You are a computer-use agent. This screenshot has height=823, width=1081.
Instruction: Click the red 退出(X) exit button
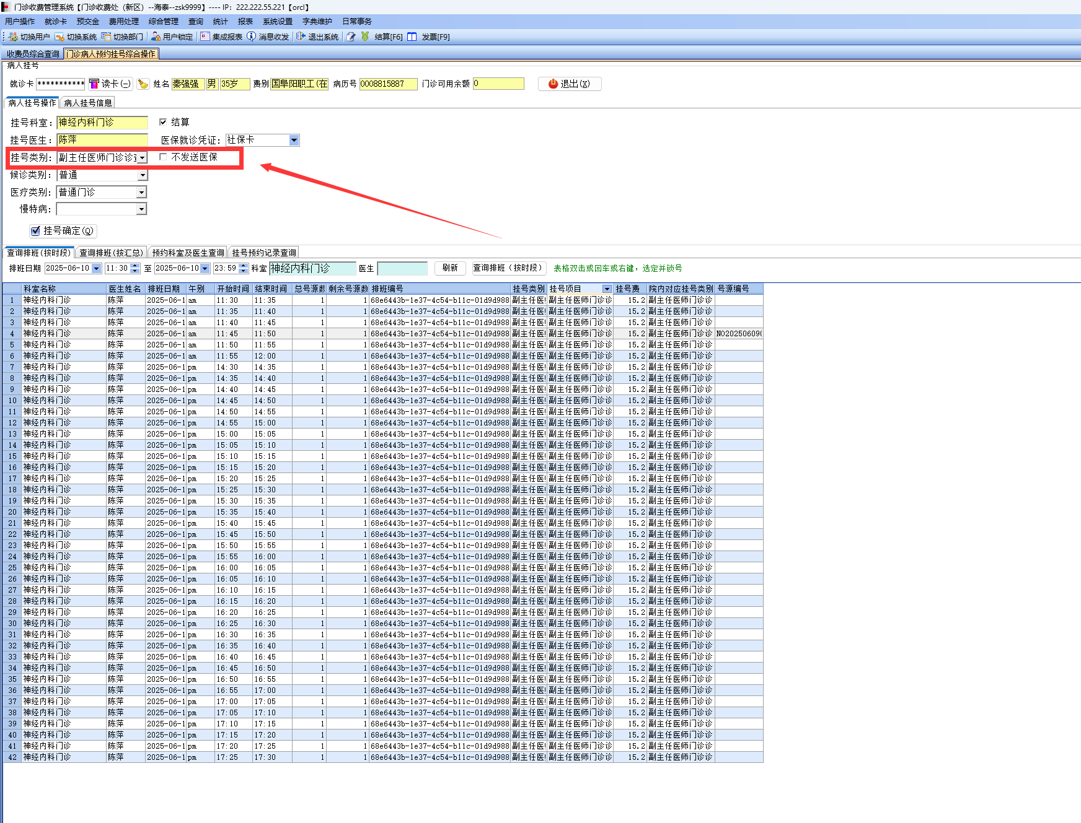coord(569,84)
